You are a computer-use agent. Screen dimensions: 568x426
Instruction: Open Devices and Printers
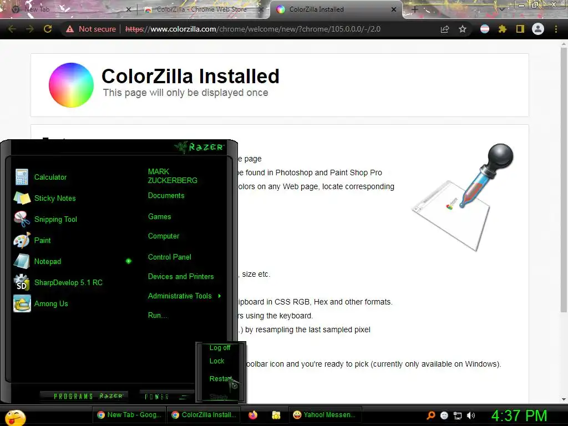pos(181,276)
